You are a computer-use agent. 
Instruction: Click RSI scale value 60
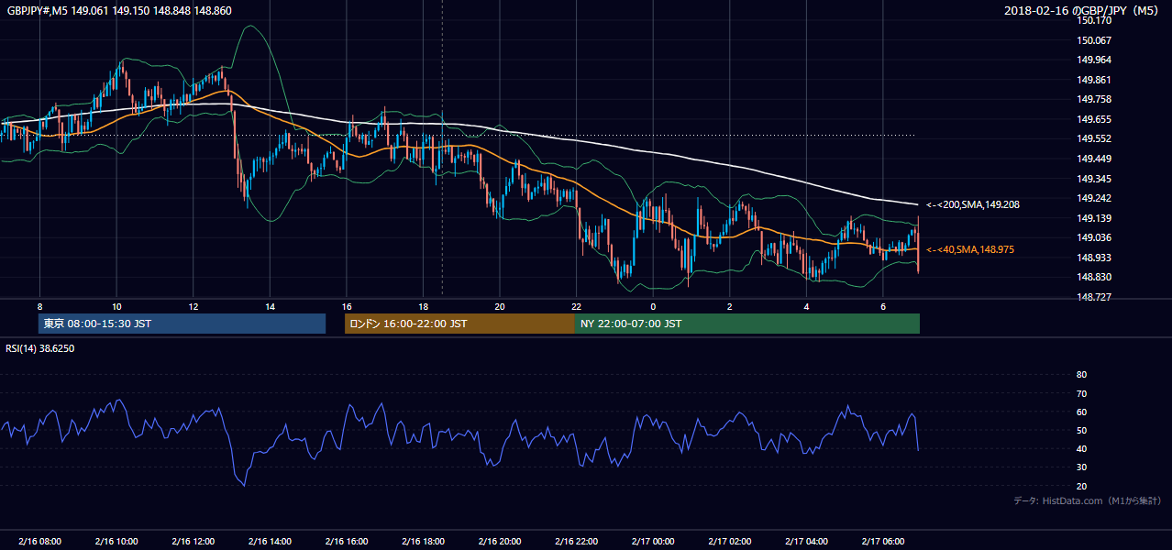(1081, 412)
